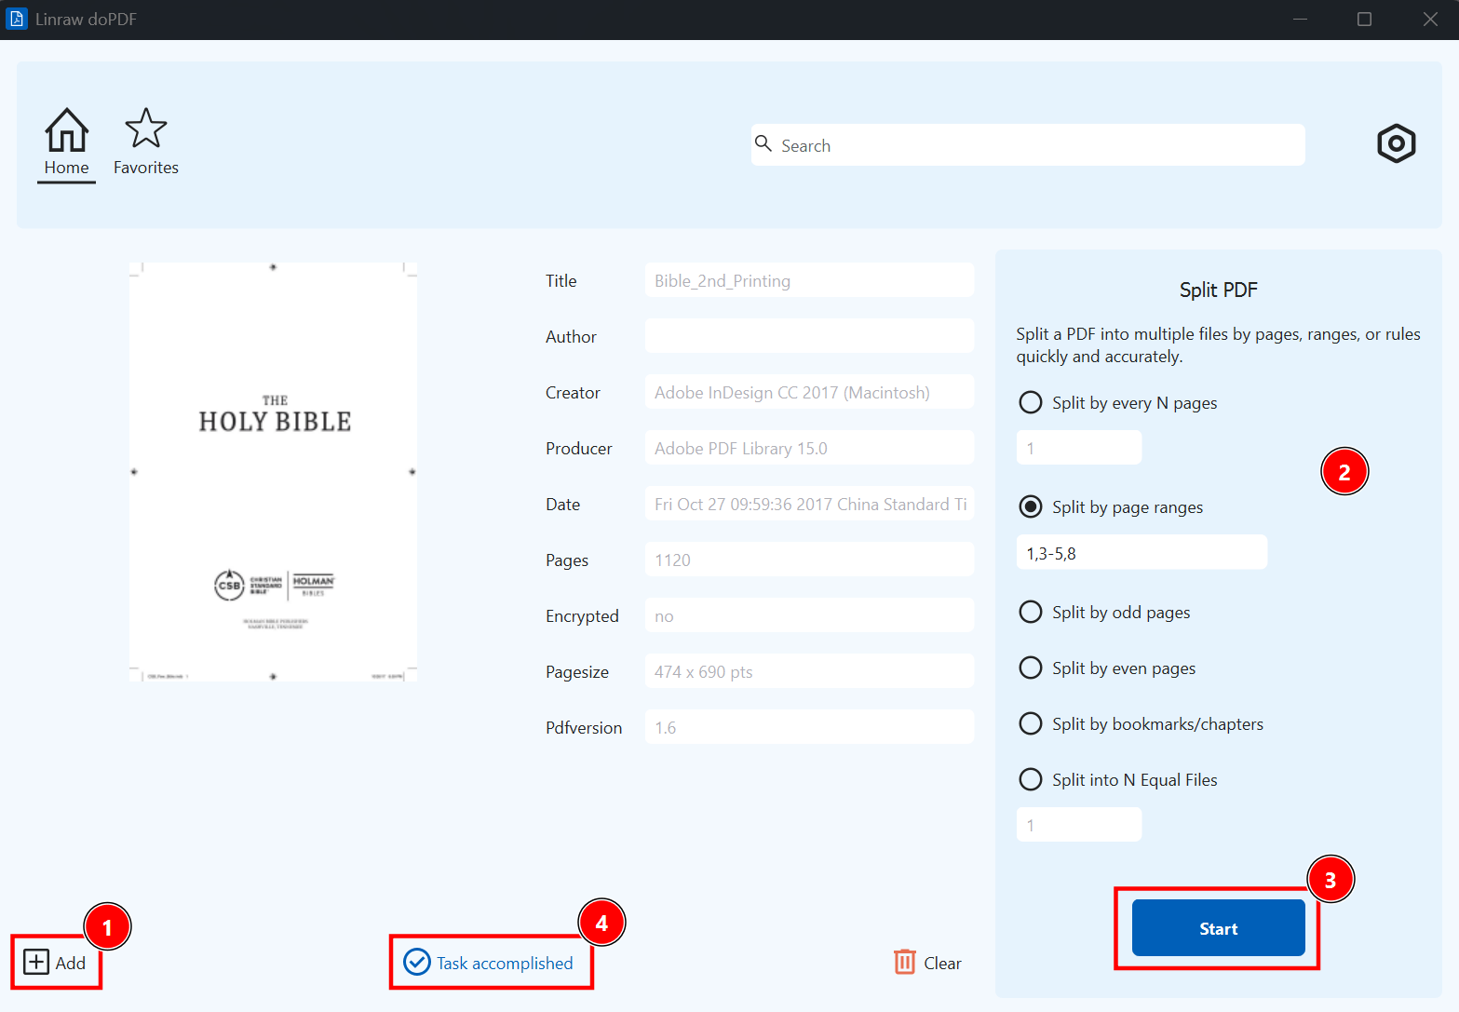This screenshot has height=1012, width=1459.
Task: Open the Home tab icon
Action: 67,130
